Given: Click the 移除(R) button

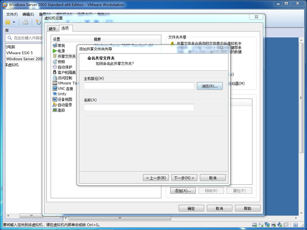Looking at the screenshot, I should click(211, 191).
